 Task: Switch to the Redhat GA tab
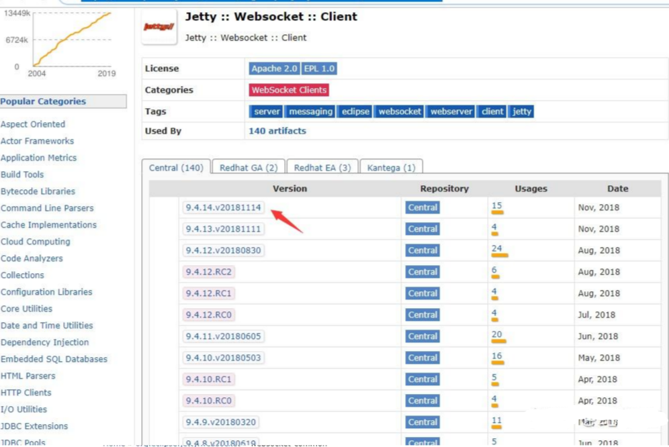248,166
